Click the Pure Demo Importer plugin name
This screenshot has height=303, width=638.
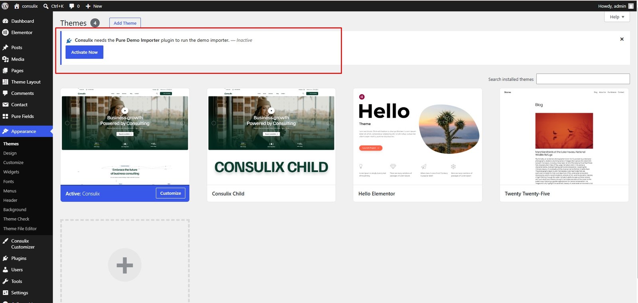pyautogui.click(x=138, y=40)
